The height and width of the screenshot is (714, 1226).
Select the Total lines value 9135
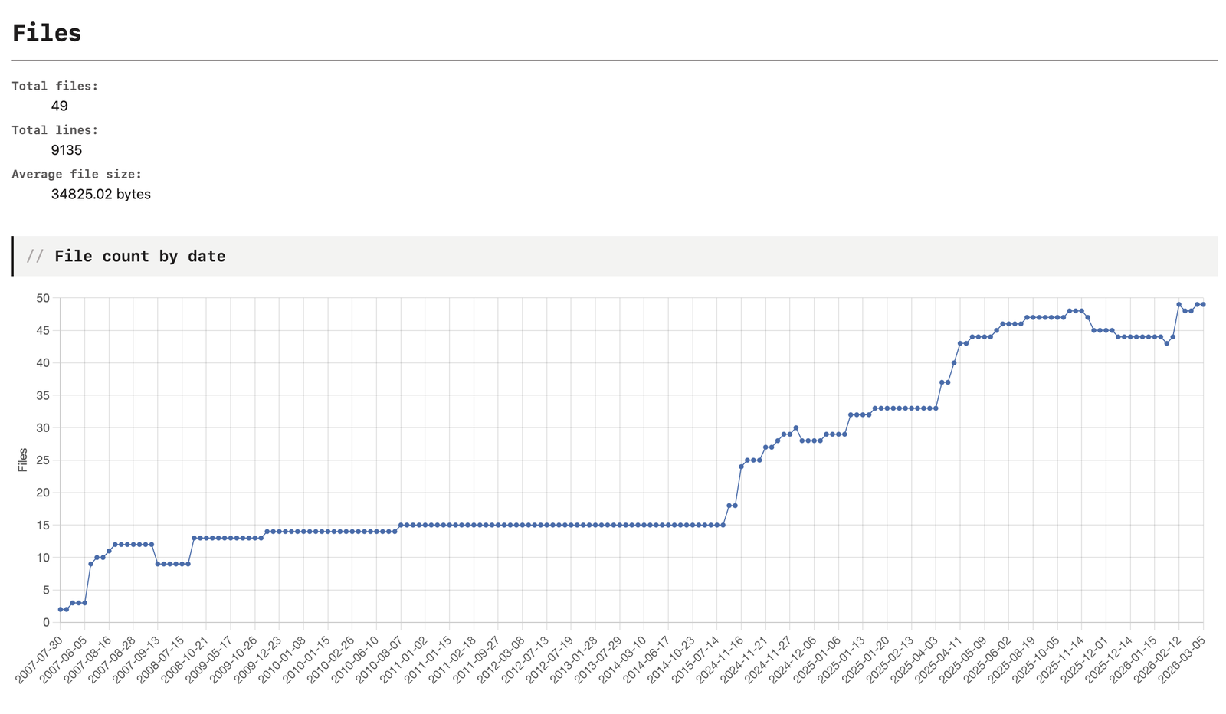pos(67,150)
